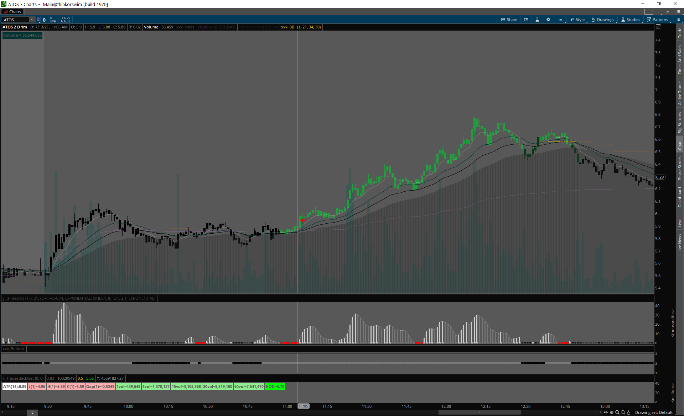
Task: Switch to the Level II side tab
Action: coord(680,220)
